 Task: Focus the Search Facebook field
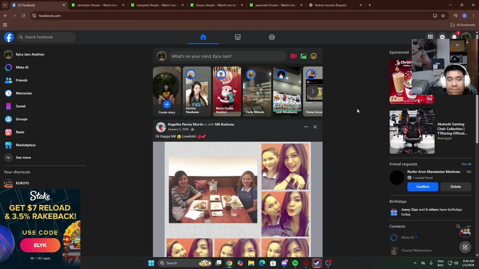[x=46, y=37]
